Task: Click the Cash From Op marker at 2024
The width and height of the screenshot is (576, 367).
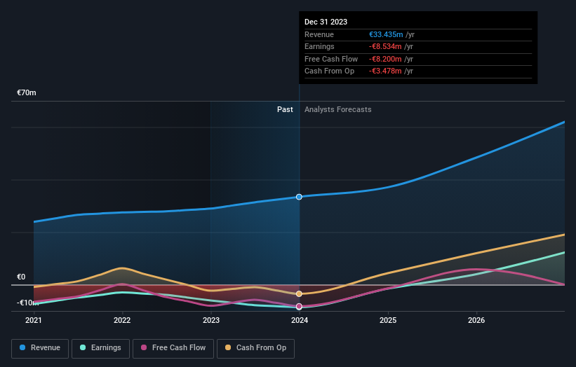Action: point(299,293)
